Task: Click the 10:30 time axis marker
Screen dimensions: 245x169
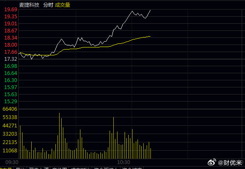Action: [x=124, y=162]
